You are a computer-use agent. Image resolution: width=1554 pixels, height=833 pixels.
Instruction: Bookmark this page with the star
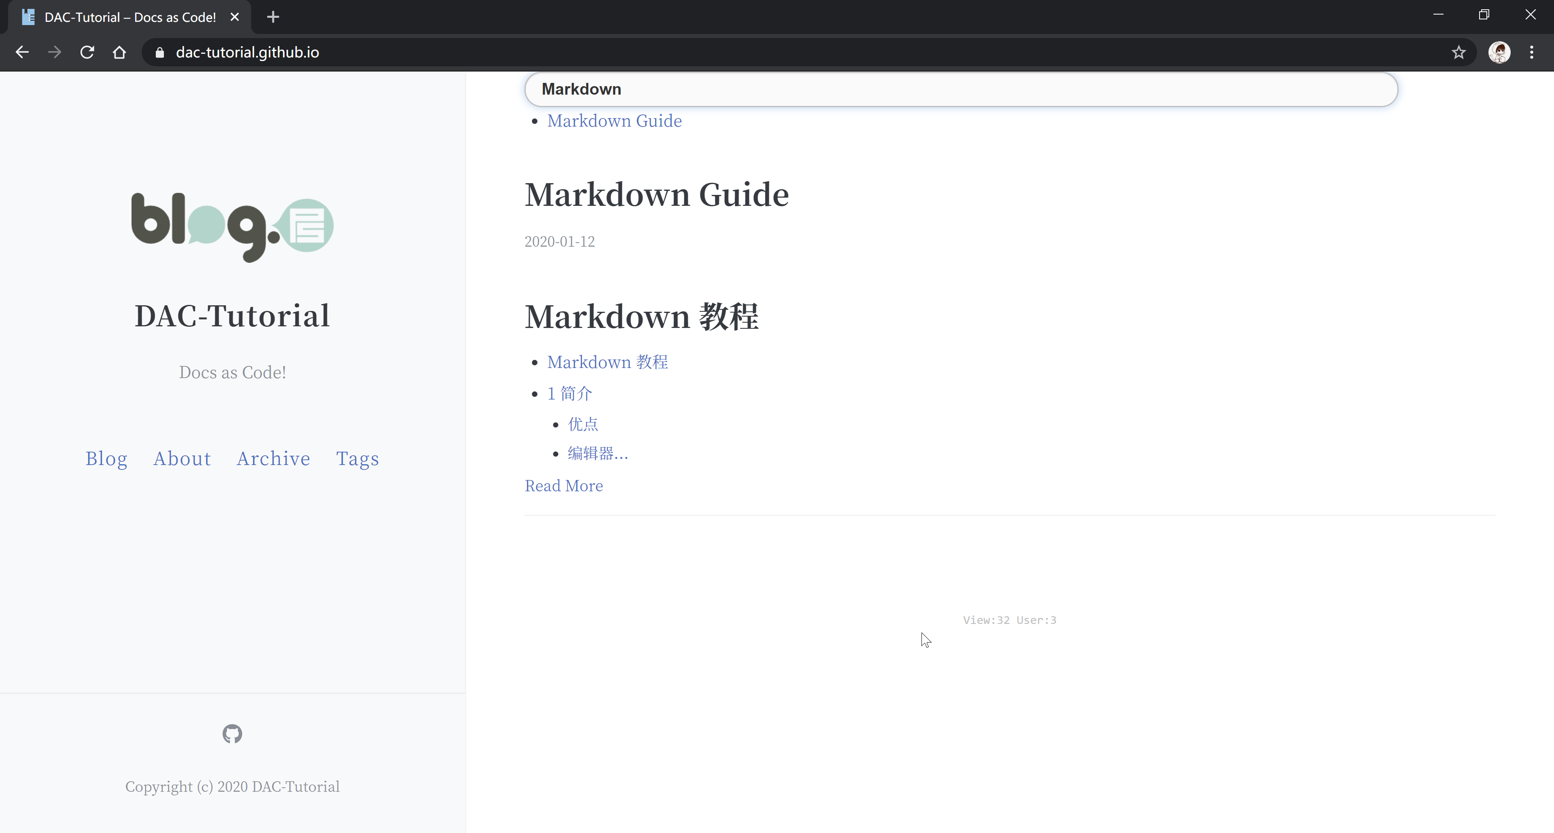pos(1458,53)
